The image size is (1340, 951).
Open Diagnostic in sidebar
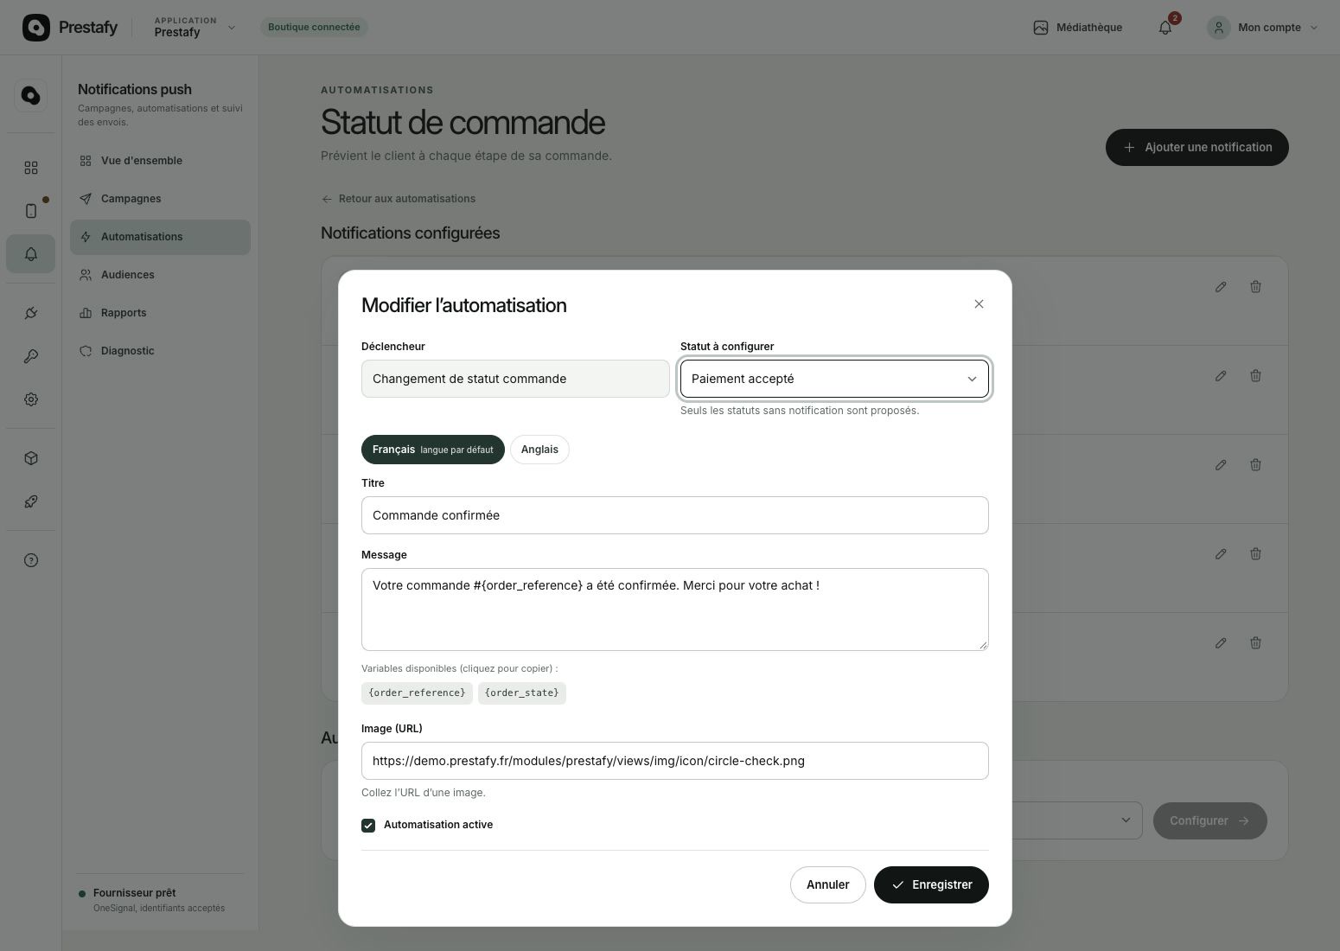(x=160, y=351)
